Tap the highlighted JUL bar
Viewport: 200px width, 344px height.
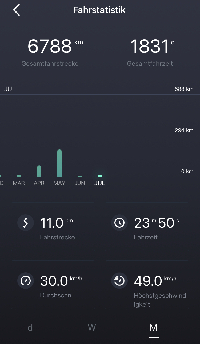[100, 176]
